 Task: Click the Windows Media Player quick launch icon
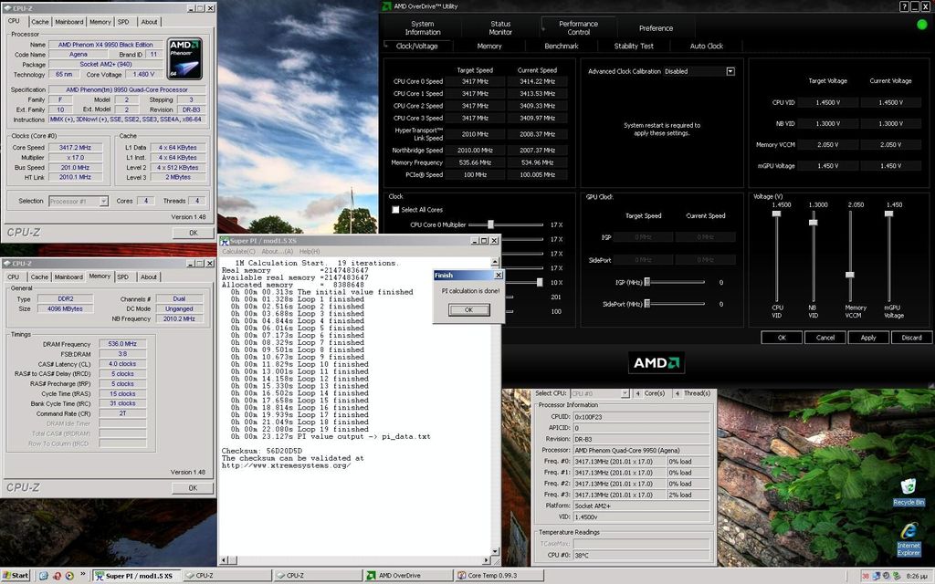tap(69, 576)
